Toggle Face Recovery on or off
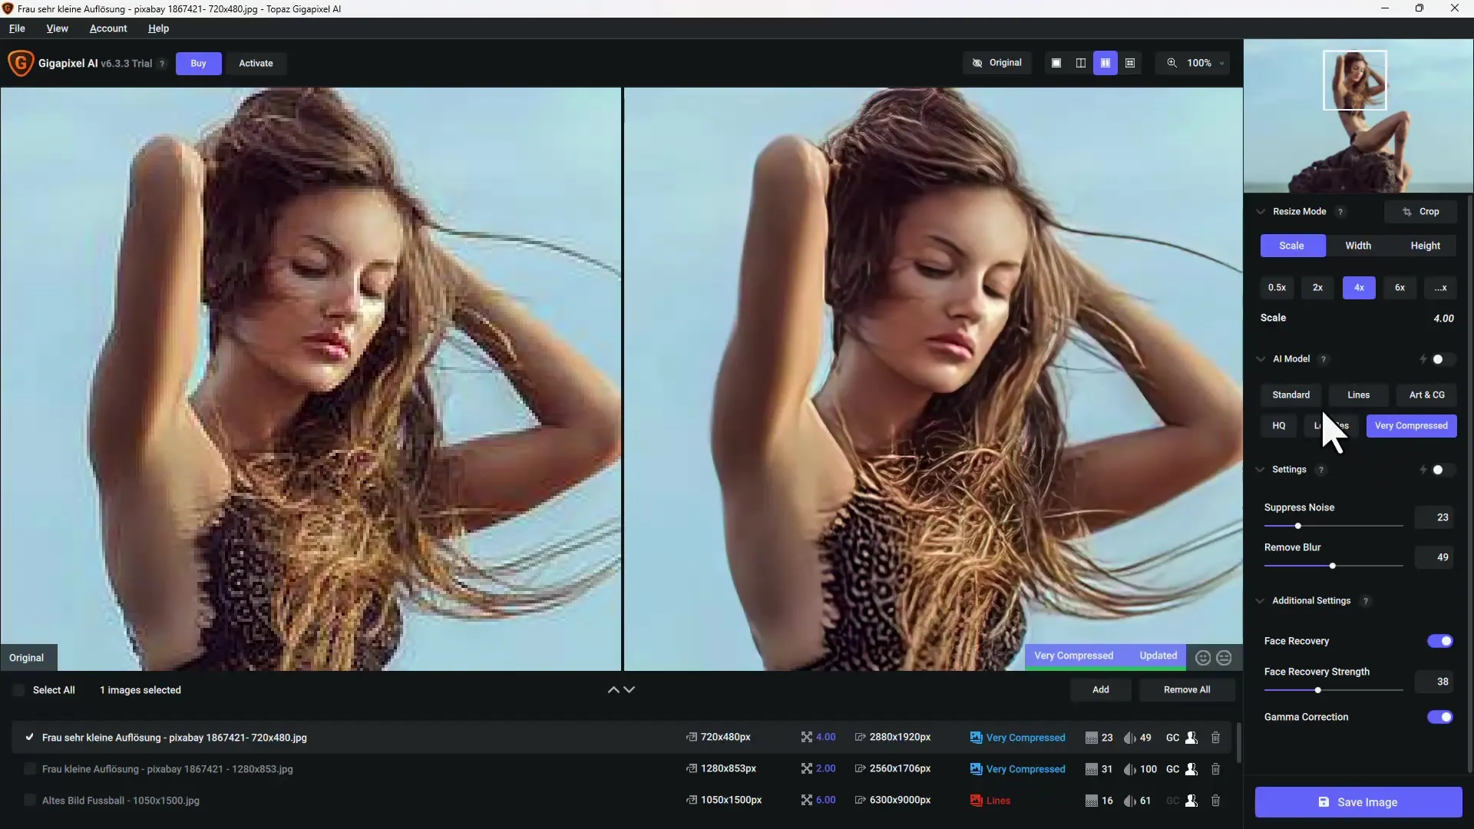 [1439, 639]
